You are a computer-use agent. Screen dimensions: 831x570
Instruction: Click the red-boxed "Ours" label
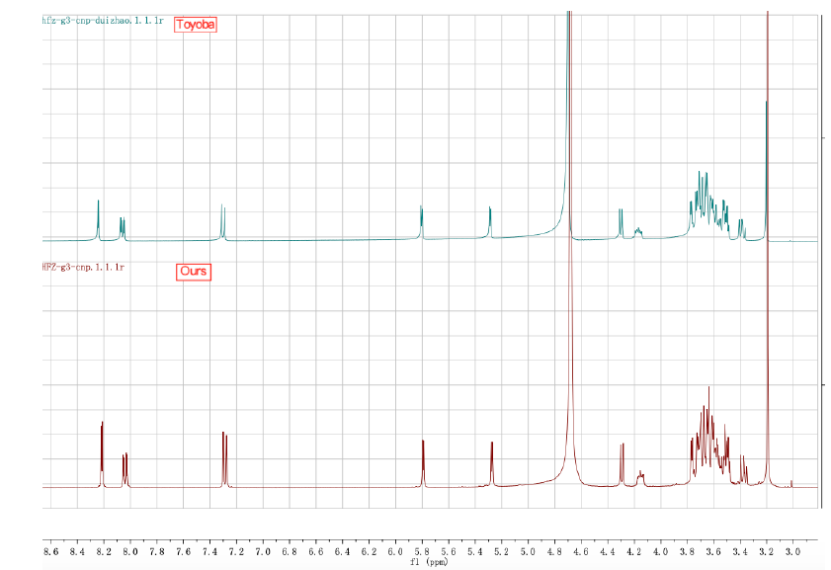click(x=194, y=270)
